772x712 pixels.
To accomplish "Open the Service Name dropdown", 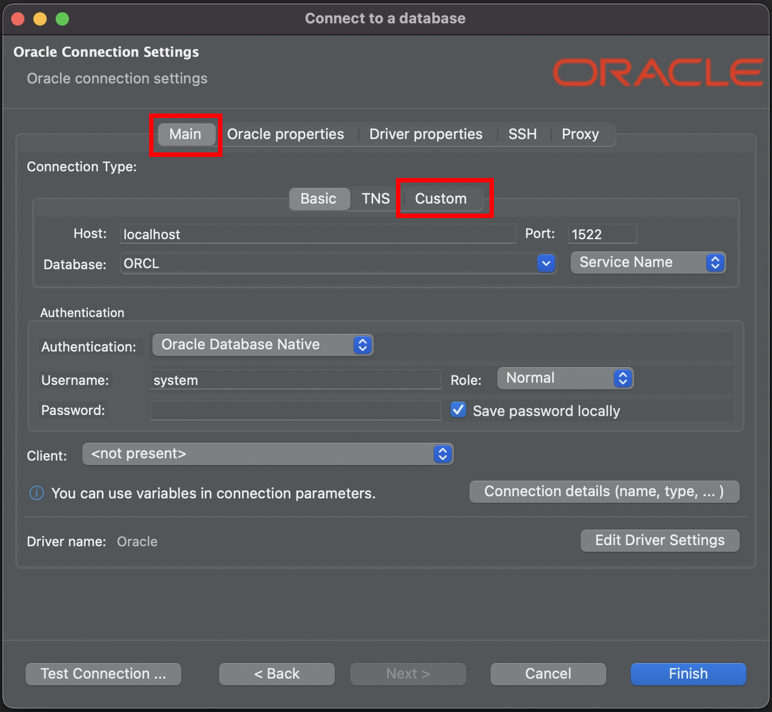I will [x=649, y=263].
